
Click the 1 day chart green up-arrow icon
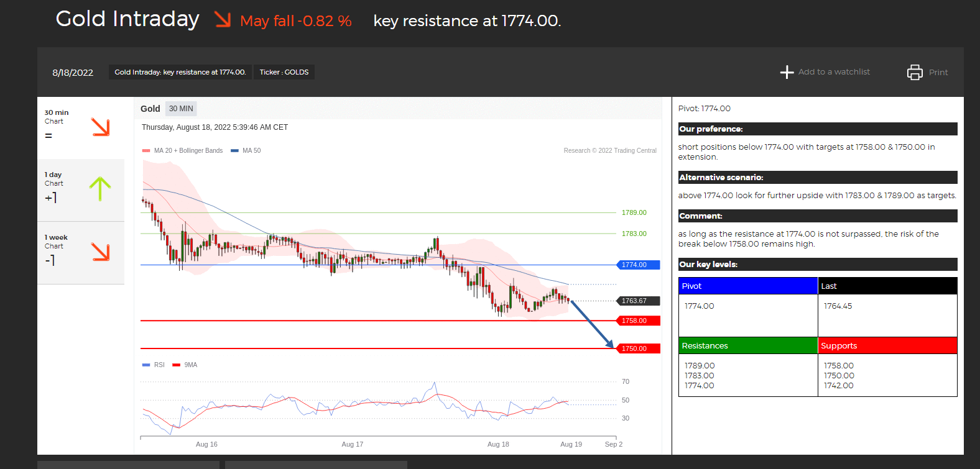[99, 189]
